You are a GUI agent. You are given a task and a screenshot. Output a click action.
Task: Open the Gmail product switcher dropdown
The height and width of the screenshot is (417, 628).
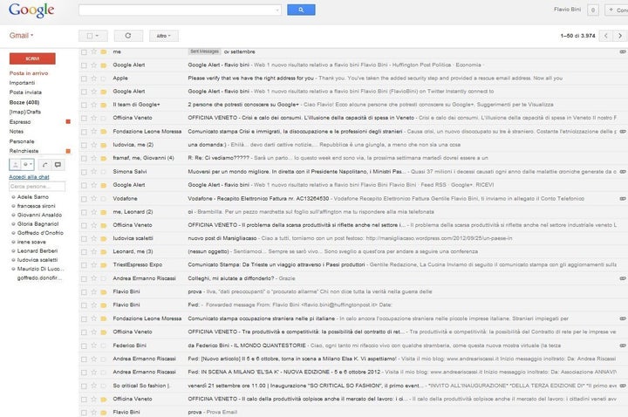click(x=21, y=36)
